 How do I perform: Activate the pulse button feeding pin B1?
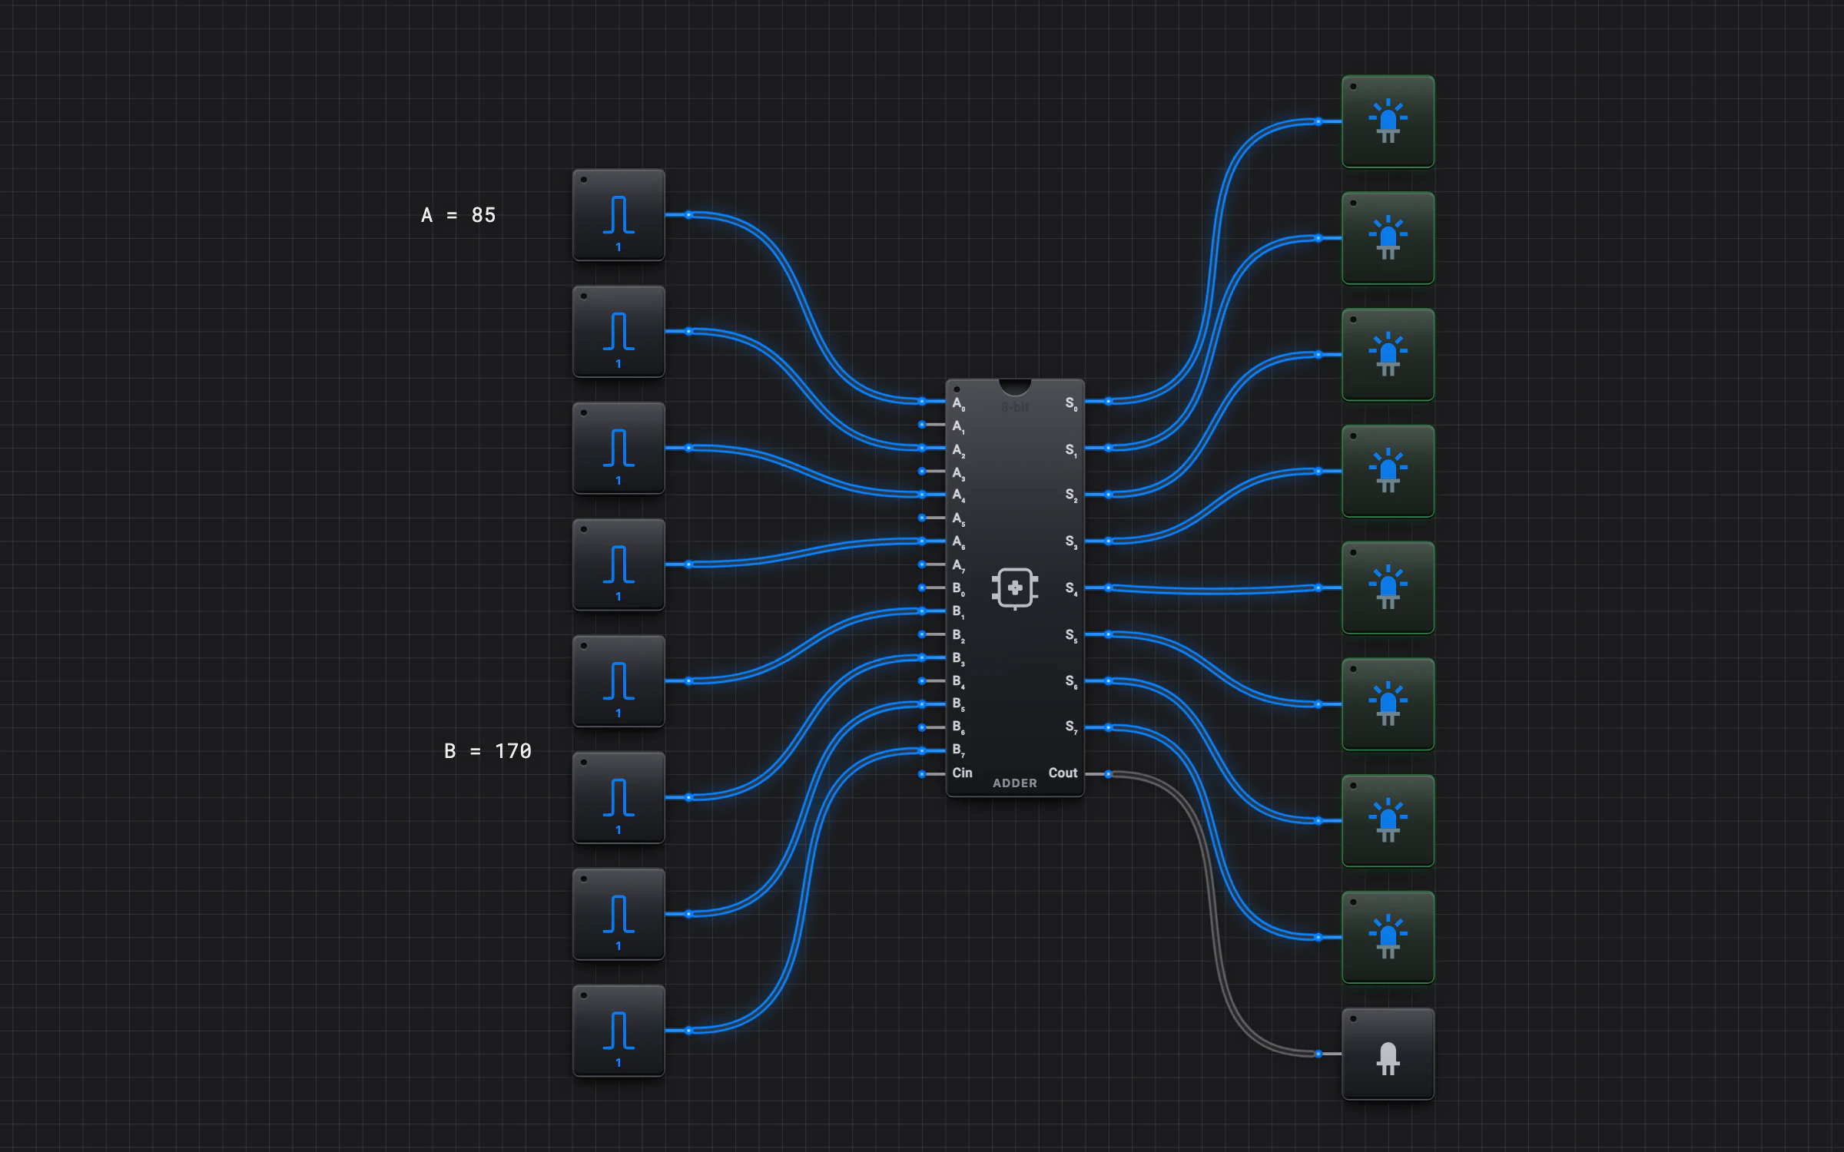pyautogui.click(x=619, y=681)
